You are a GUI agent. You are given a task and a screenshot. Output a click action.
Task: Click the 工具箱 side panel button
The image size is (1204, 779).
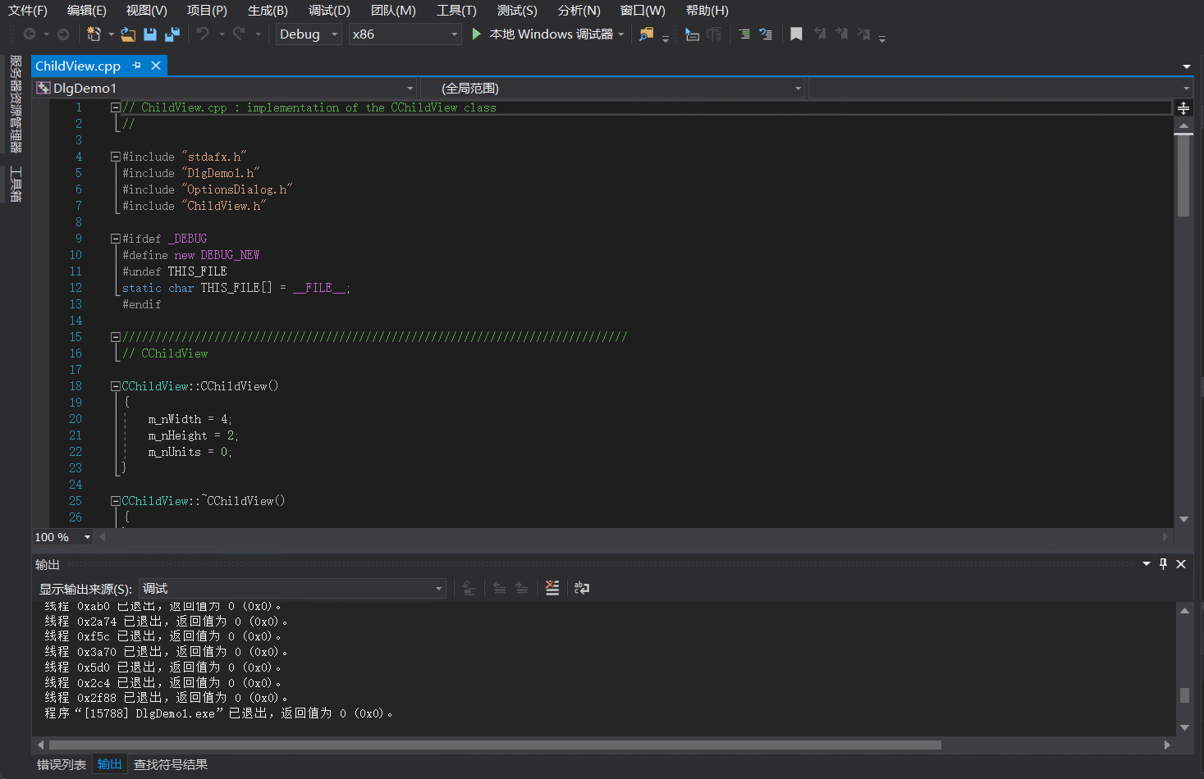(16, 184)
